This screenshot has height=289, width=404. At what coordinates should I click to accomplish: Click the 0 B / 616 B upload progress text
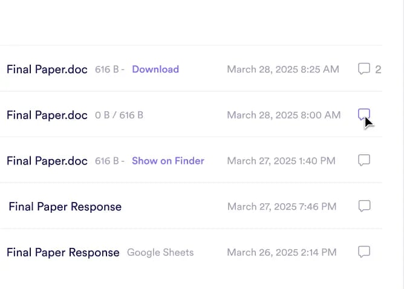pyautogui.click(x=119, y=115)
